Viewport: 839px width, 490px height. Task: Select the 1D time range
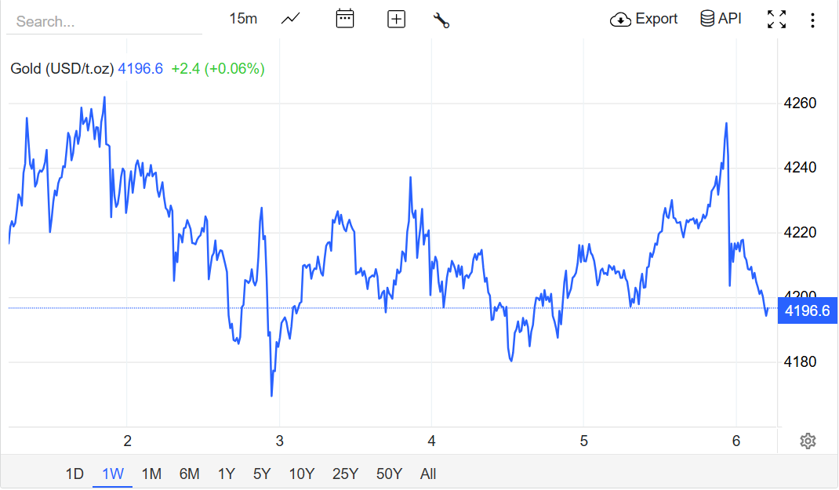[x=74, y=474]
